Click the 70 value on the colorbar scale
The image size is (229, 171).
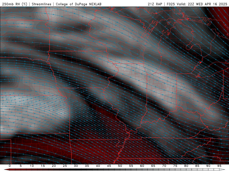coord(164,166)
